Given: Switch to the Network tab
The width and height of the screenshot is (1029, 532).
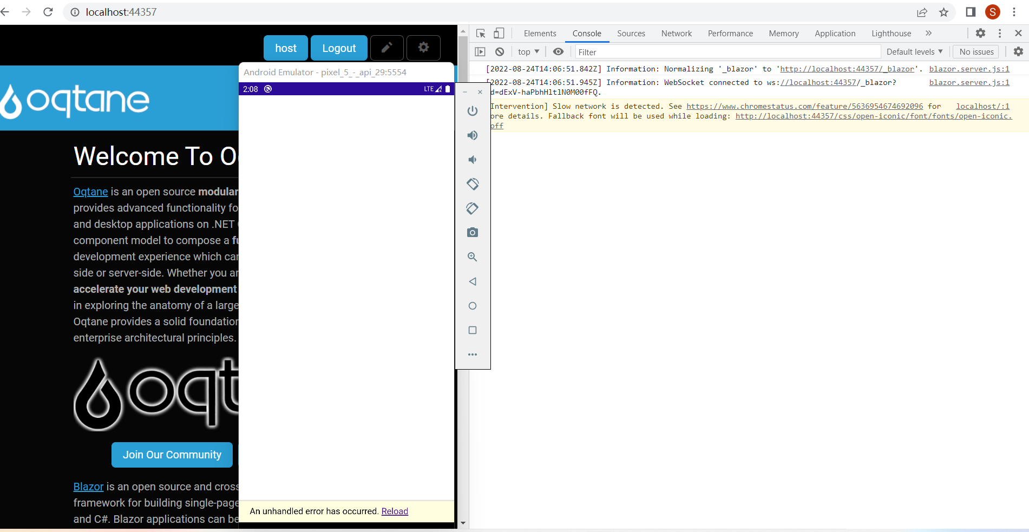Looking at the screenshot, I should [676, 33].
